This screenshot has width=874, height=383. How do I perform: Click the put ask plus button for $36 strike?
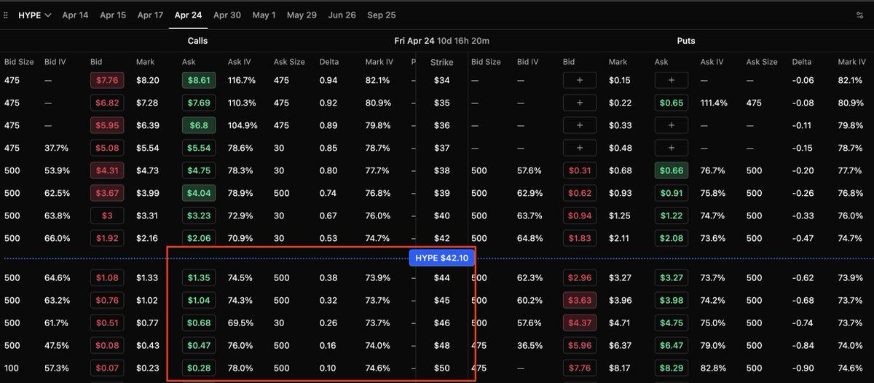pos(672,125)
